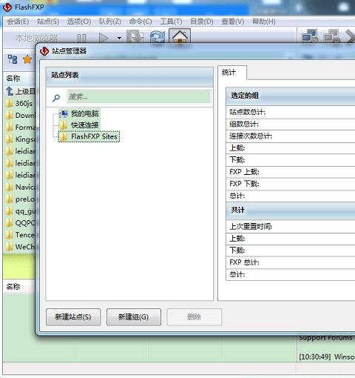
Task: Click the folder tree view icon in local pane
Action: click(13, 59)
